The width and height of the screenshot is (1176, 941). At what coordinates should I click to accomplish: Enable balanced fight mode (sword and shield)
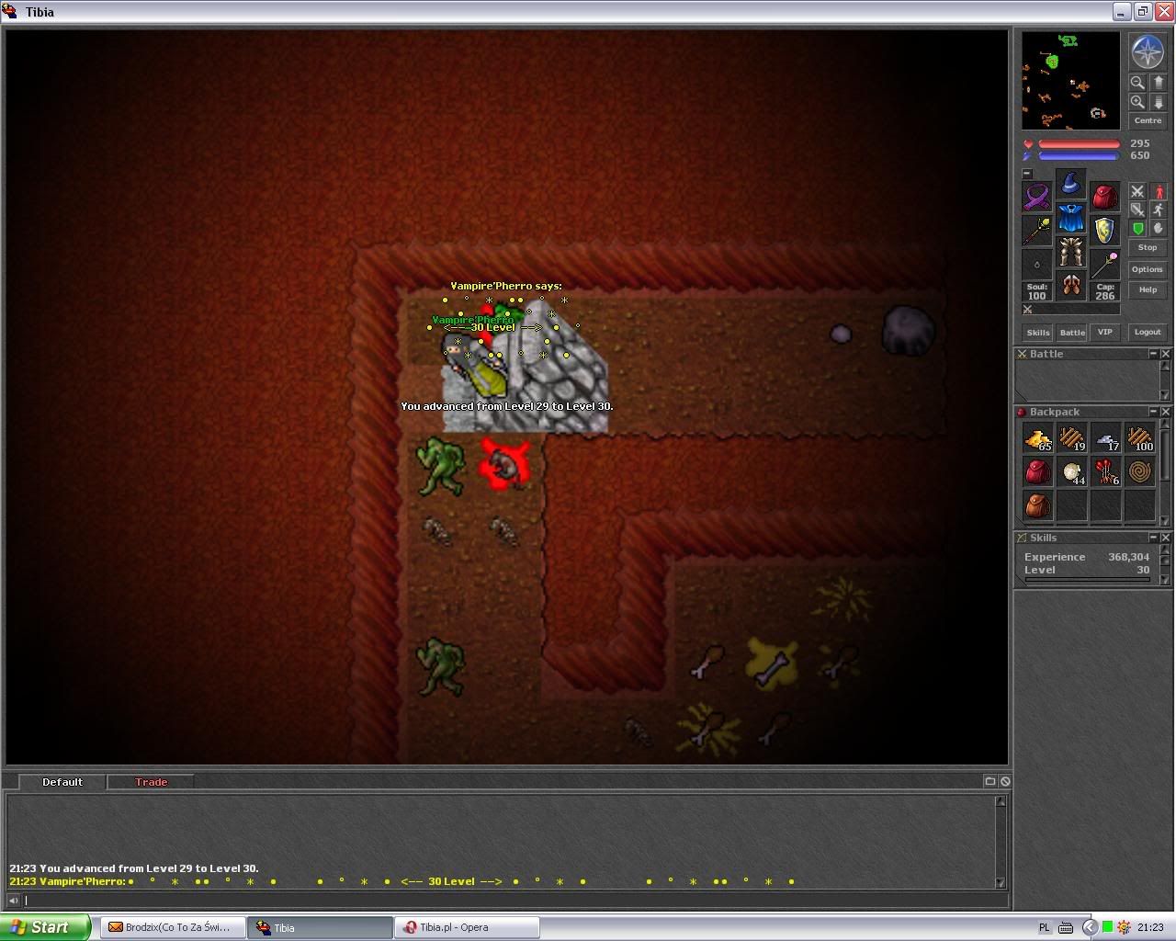pyautogui.click(x=1137, y=210)
